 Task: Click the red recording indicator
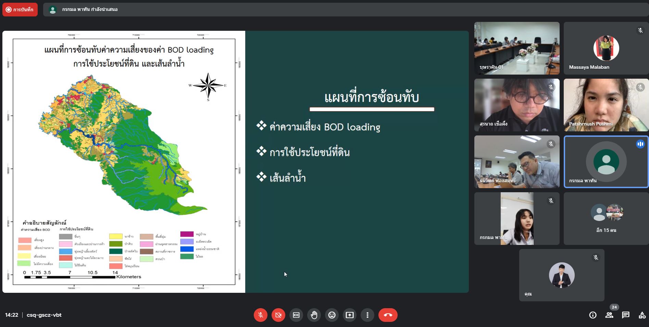(x=20, y=10)
